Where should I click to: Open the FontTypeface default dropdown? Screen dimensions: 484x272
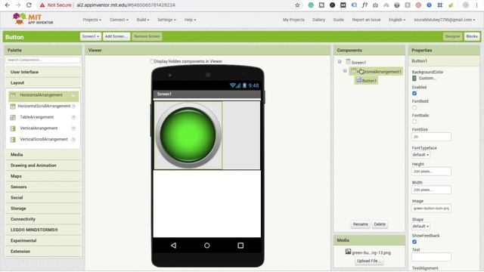pos(420,154)
